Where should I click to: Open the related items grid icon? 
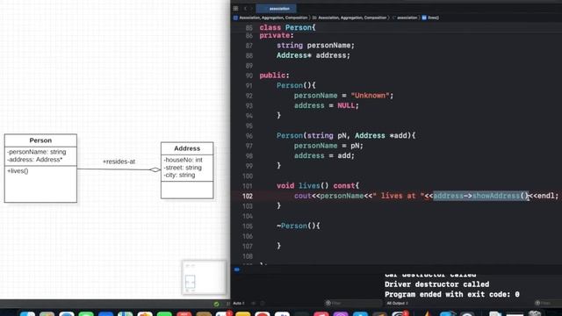(235, 8)
